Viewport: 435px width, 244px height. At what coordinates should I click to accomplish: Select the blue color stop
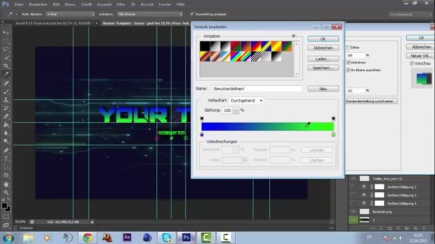pos(202,134)
